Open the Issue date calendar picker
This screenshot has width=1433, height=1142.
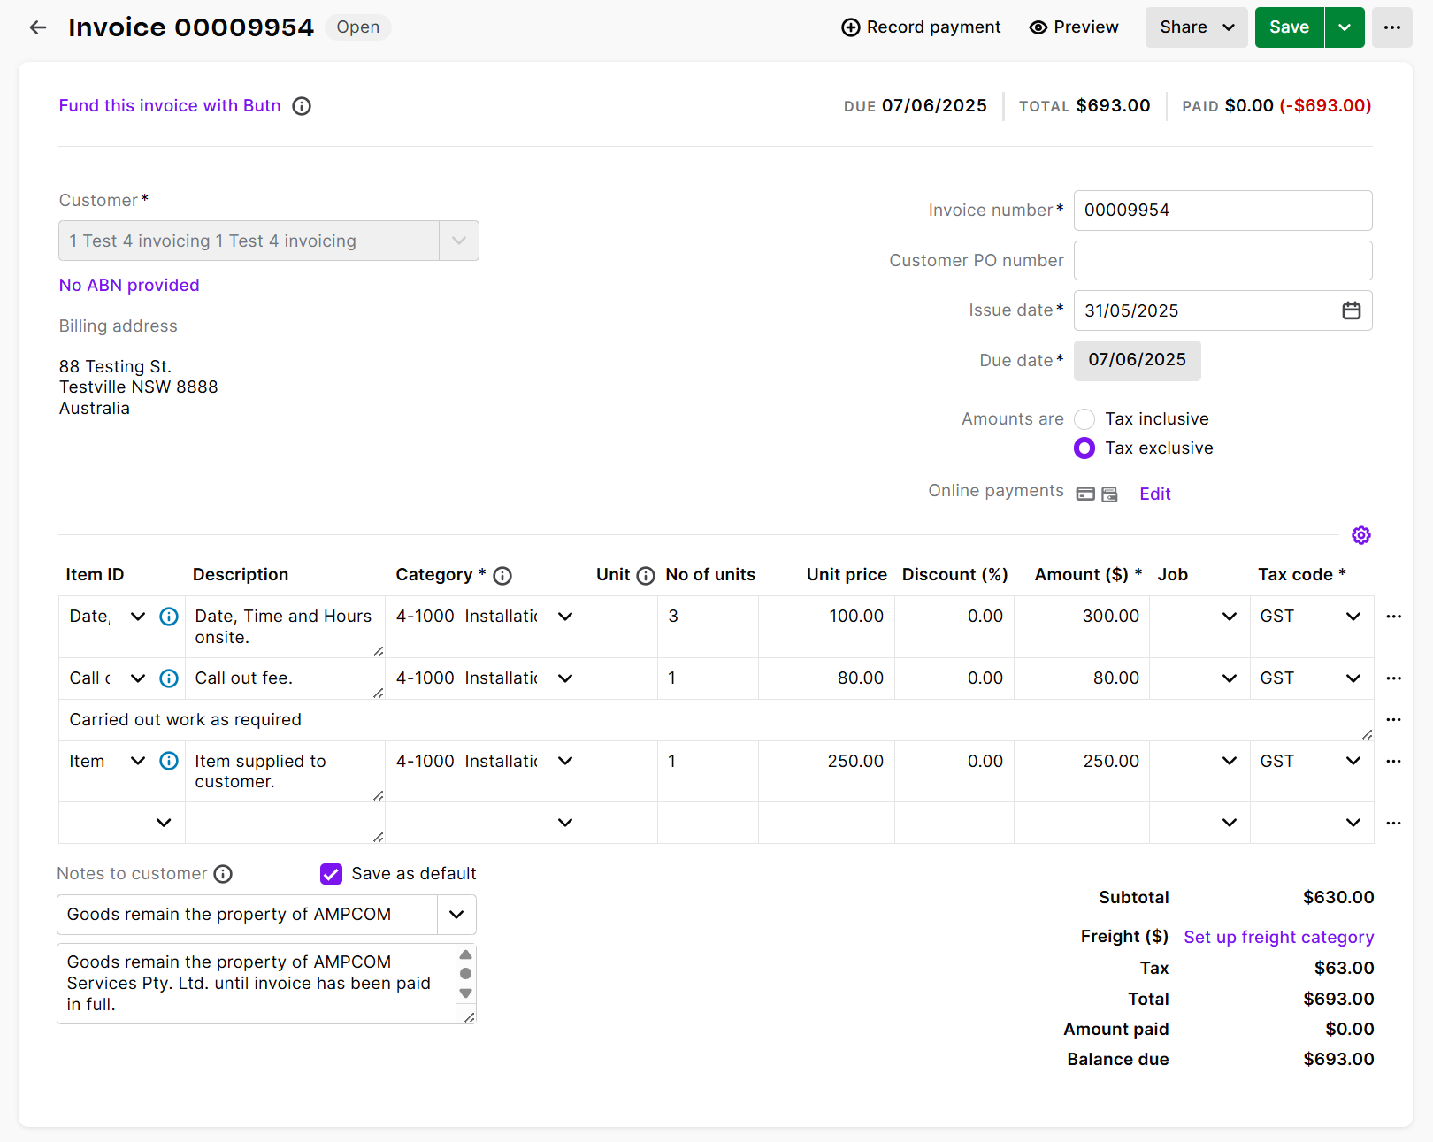tap(1351, 310)
